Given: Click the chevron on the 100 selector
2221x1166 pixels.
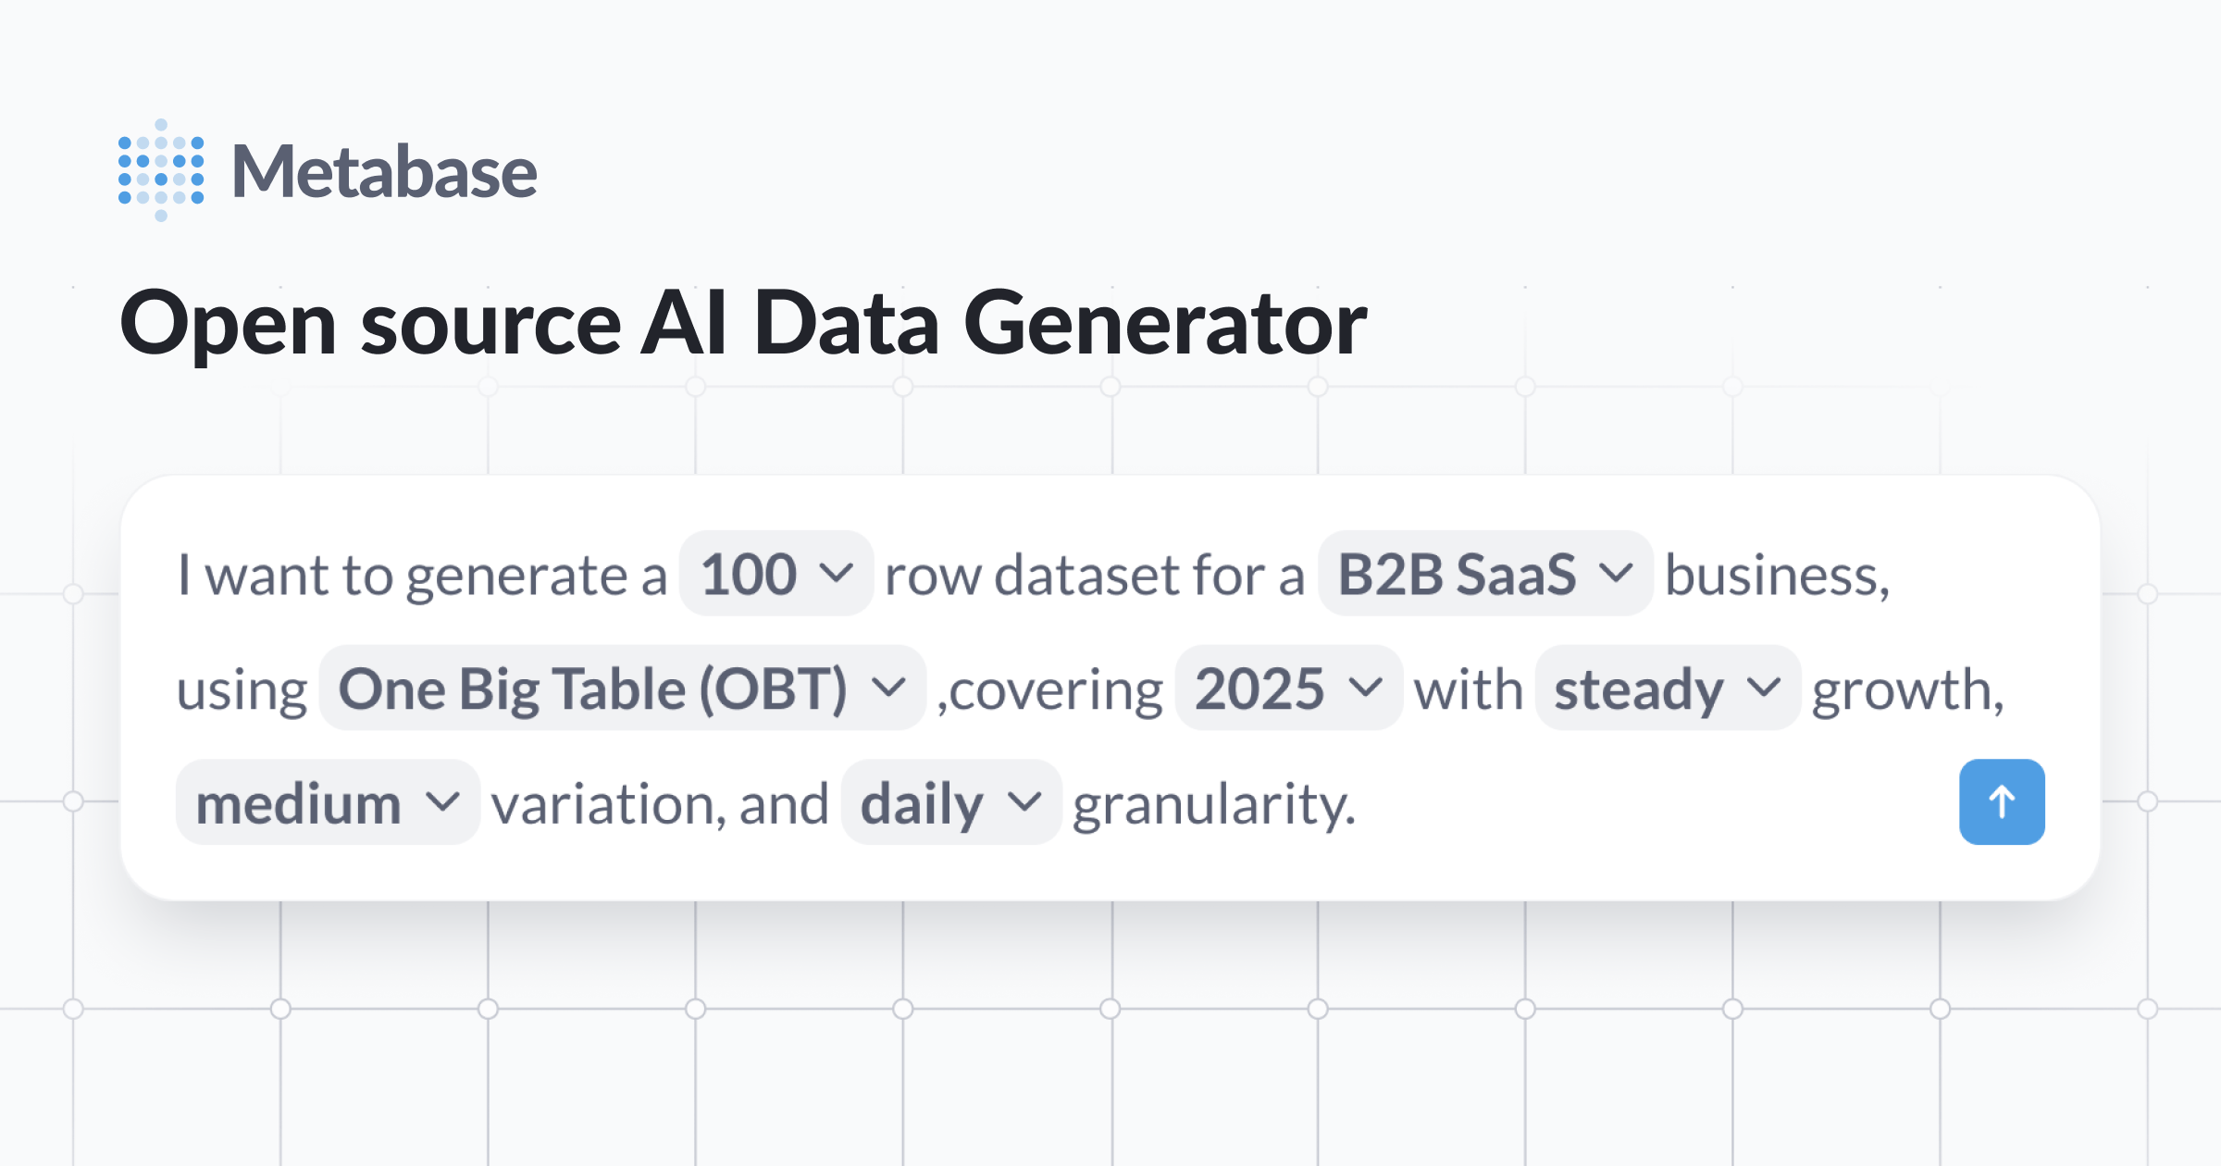Looking at the screenshot, I should pos(838,574).
